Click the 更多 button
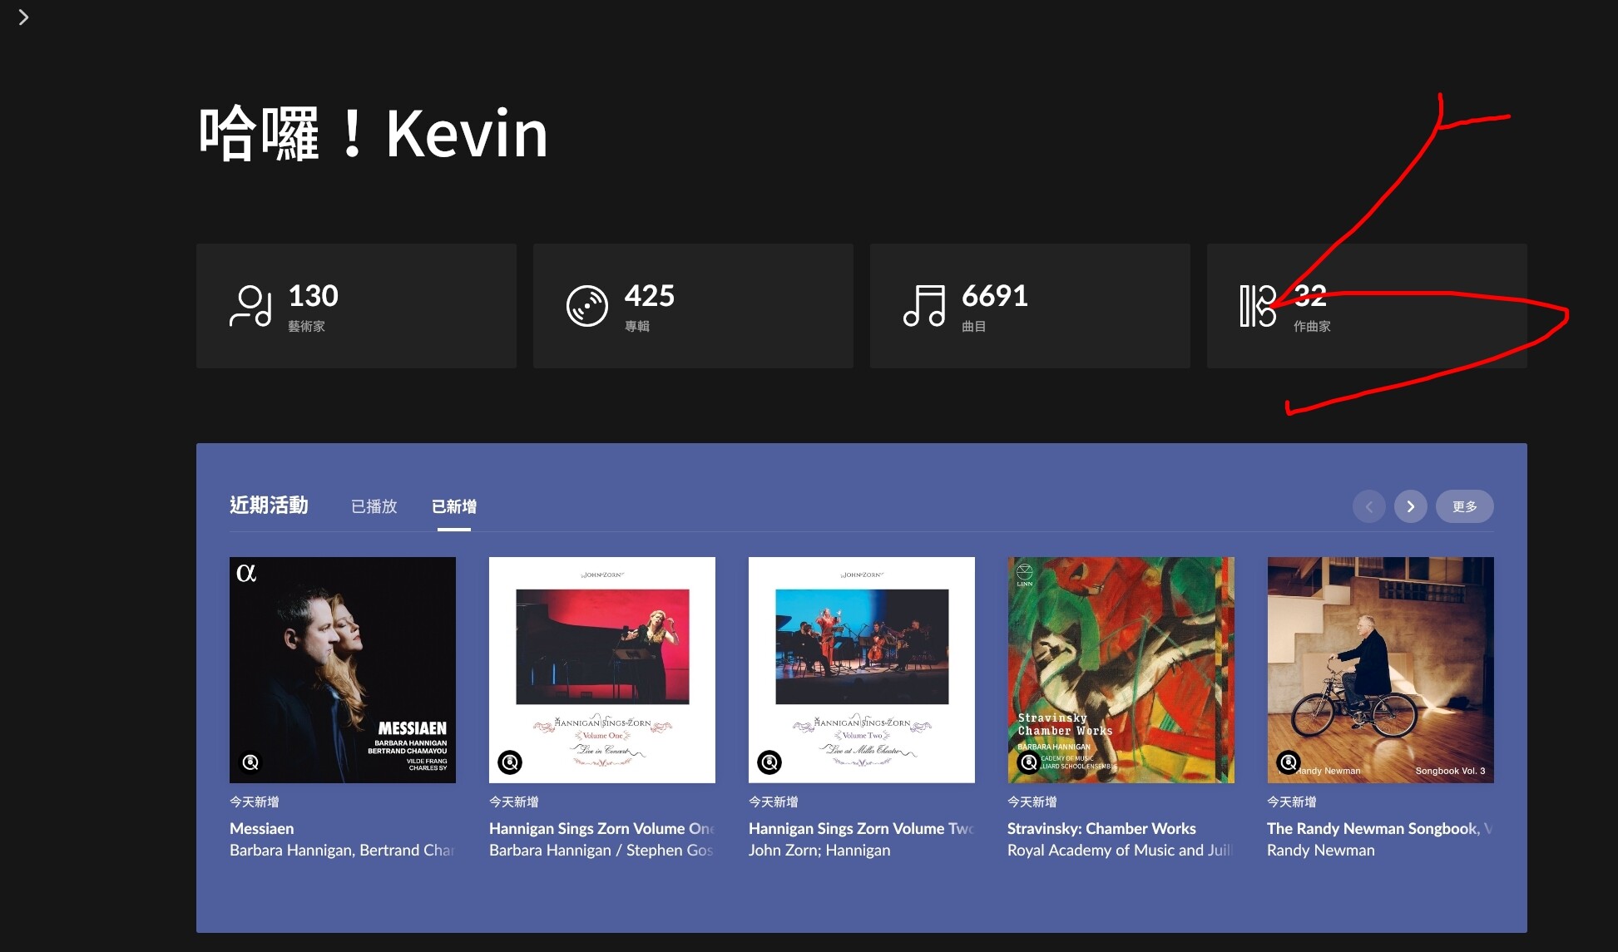Image resolution: width=1618 pixels, height=952 pixels. point(1465,506)
